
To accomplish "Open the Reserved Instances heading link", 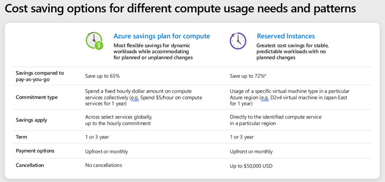I will 286,36.
